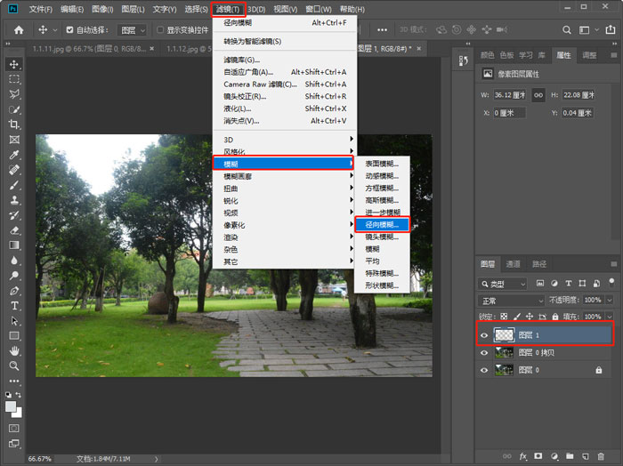Switch to the 1.1.11.jpg document tab

93,49
